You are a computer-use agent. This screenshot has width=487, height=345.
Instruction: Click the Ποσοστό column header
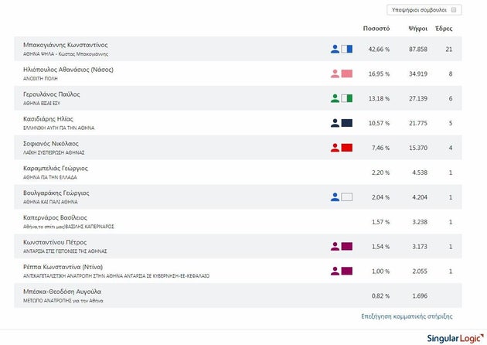(376, 29)
